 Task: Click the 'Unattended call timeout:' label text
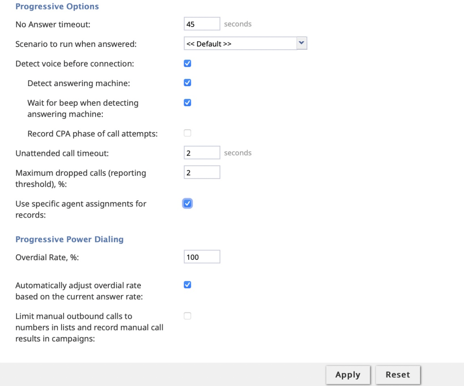[x=62, y=153]
